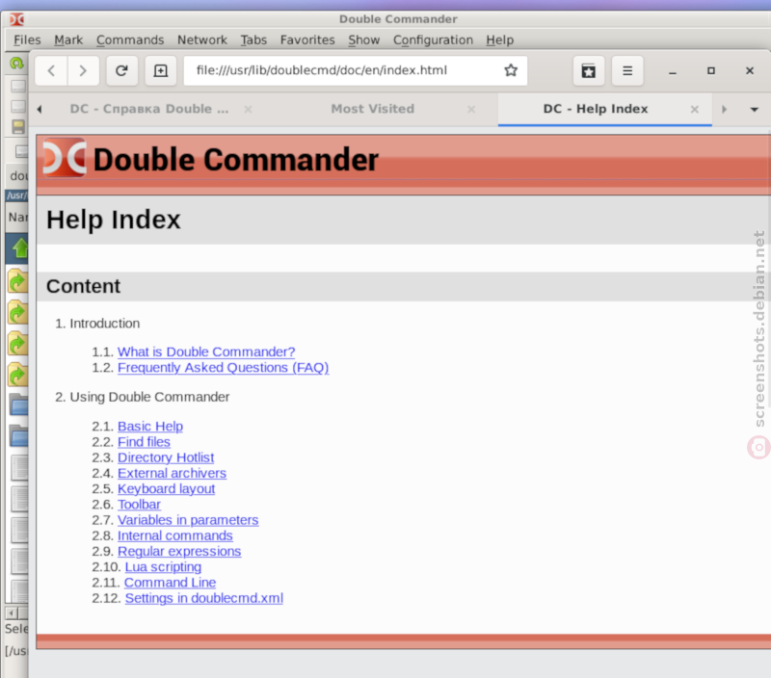The image size is (771, 678).
Task: Open the Network menu
Action: [x=202, y=39]
